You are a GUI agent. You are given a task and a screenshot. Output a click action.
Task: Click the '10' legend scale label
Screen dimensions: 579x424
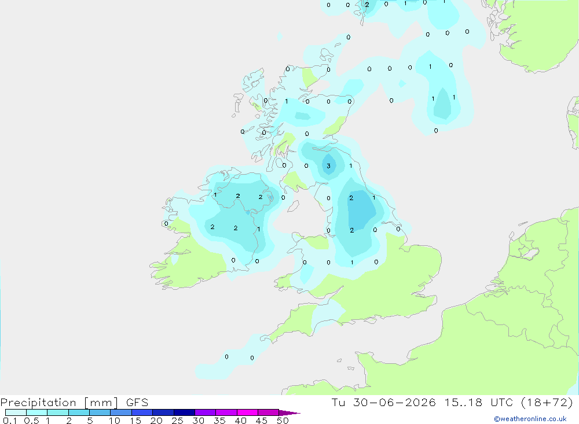(114, 421)
